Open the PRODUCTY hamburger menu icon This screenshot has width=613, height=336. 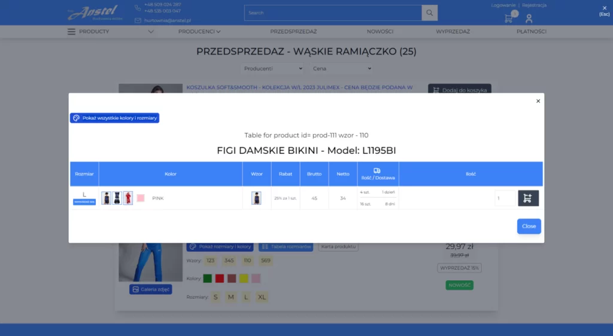point(71,31)
